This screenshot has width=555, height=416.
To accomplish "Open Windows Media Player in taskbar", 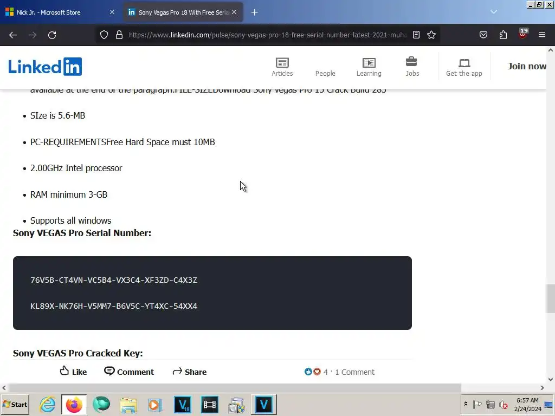I will pyautogui.click(x=154, y=404).
